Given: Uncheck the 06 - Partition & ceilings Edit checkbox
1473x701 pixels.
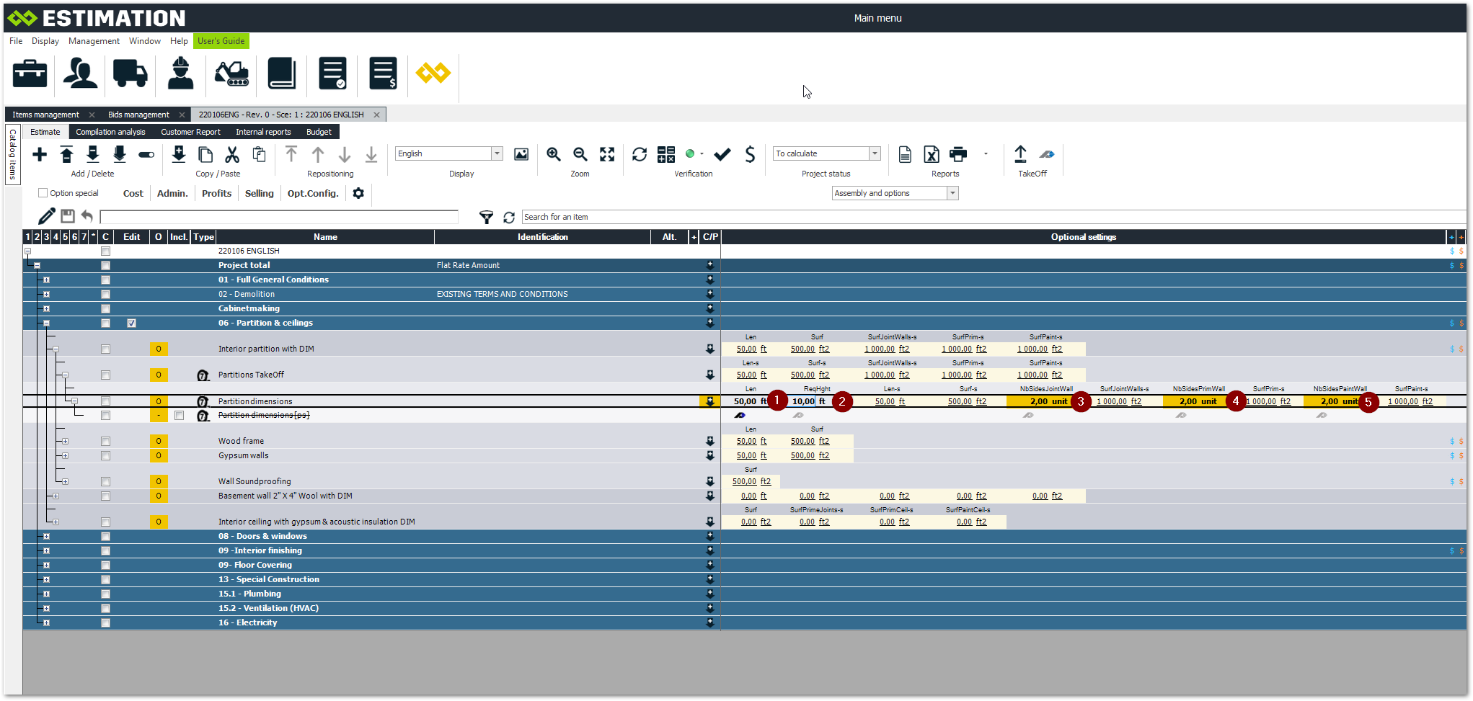Looking at the screenshot, I should coord(131,323).
